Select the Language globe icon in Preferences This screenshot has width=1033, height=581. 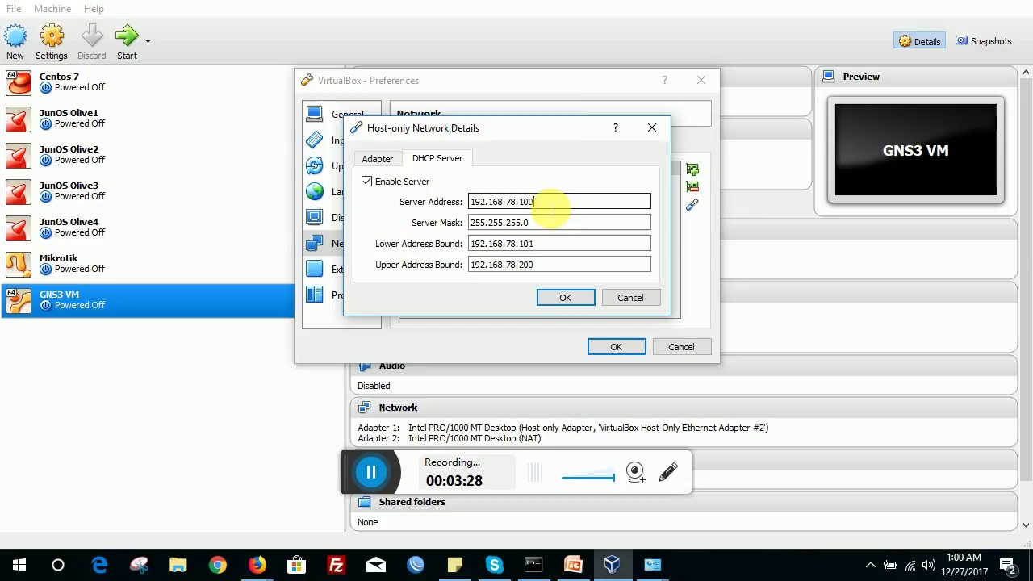click(x=315, y=191)
